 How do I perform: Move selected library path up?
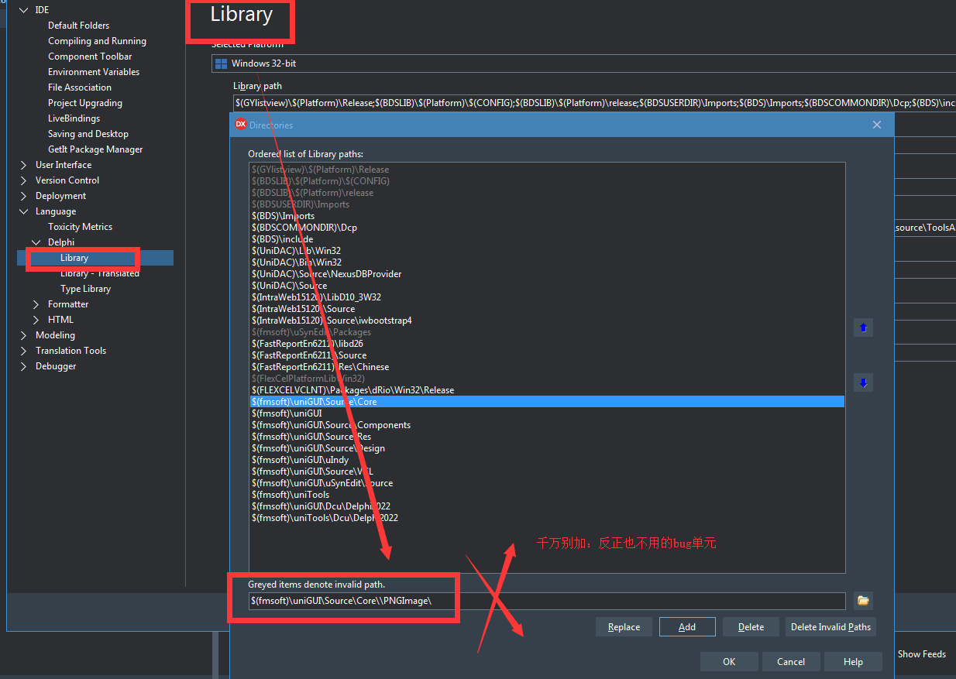coord(863,327)
